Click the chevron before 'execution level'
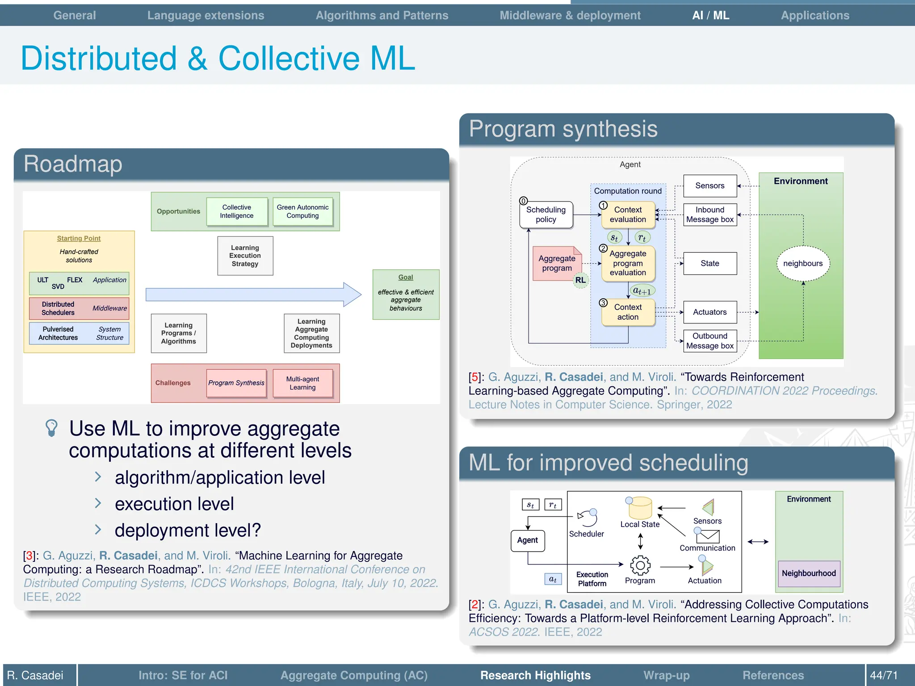The width and height of the screenshot is (915, 686). pyautogui.click(x=98, y=503)
